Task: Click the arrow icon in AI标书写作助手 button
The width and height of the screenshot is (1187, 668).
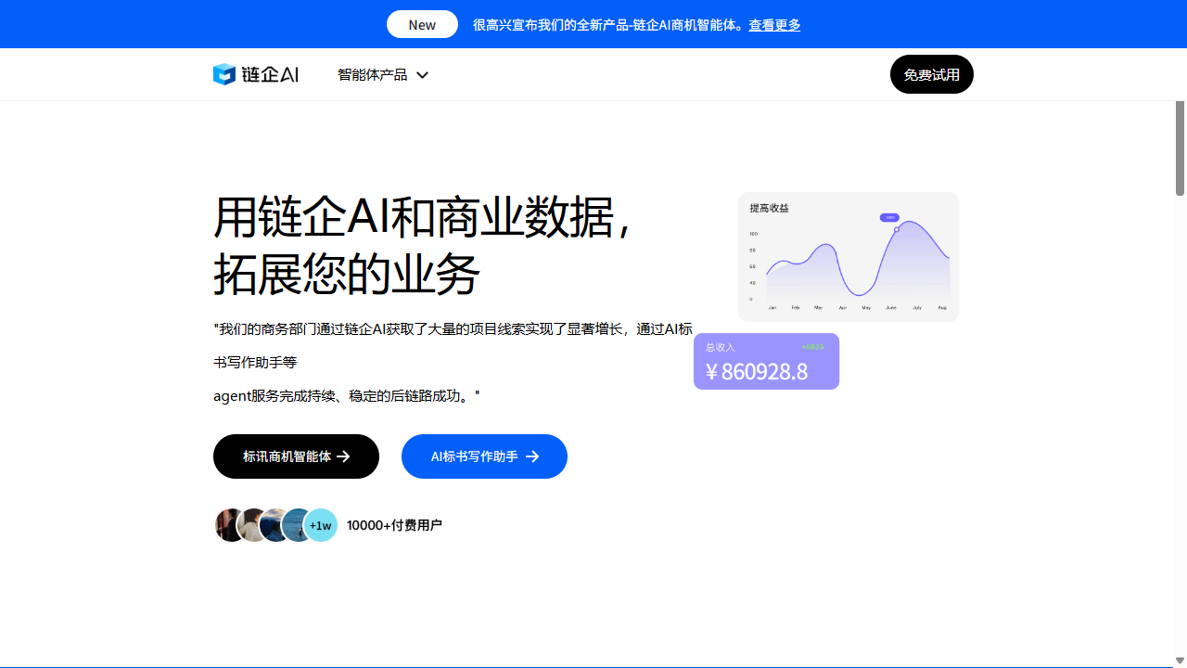Action: [x=532, y=456]
